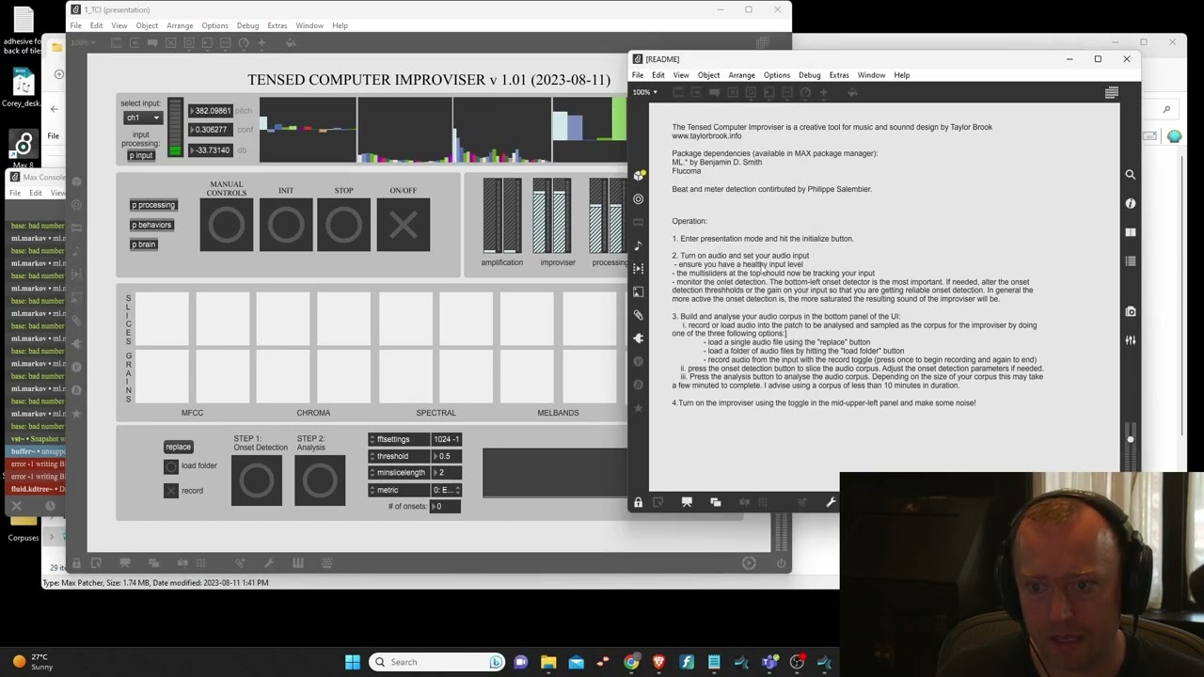The height and width of the screenshot is (677, 1204).
Task: Click STEP 2 Analysis button
Action: 320,480
